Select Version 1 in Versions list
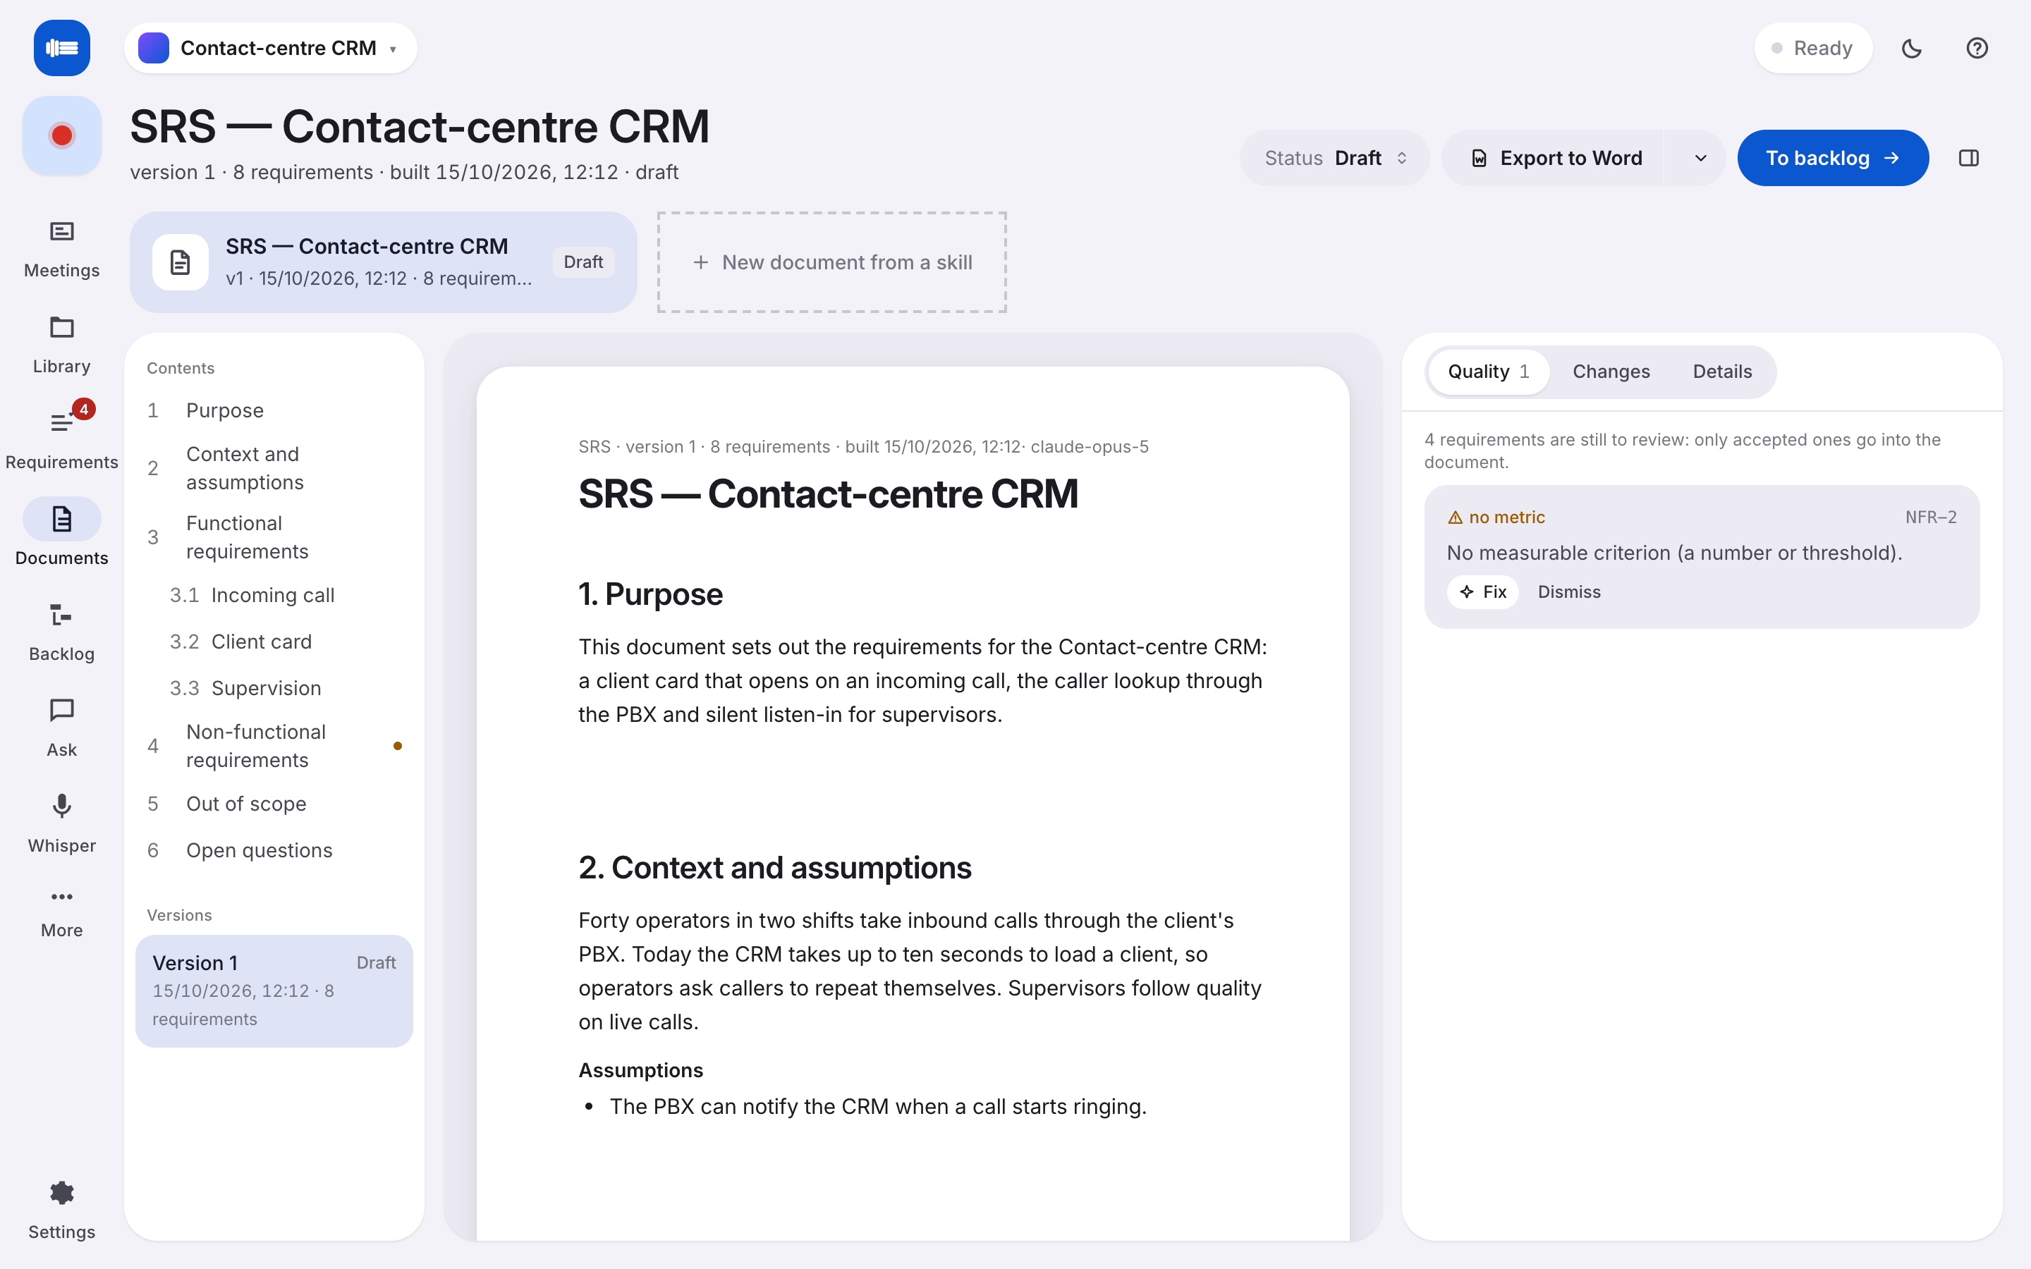This screenshot has width=2031, height=1269. 274,991
